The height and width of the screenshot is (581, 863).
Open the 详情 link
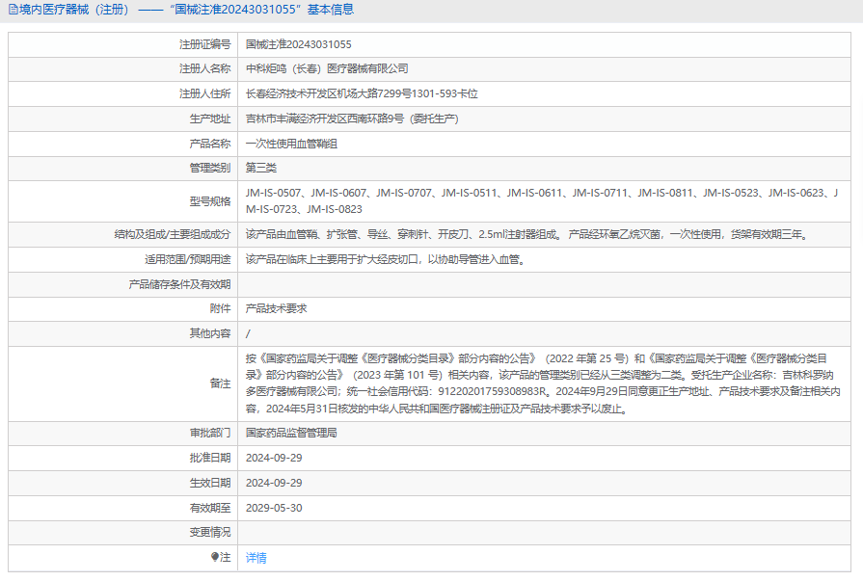(256, 558)
